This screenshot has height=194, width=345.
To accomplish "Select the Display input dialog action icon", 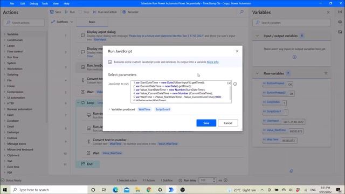I will point(82,36).
